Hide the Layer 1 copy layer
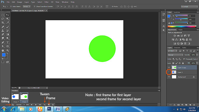Screen dimensions: 199x112 (x=169, y=67)
